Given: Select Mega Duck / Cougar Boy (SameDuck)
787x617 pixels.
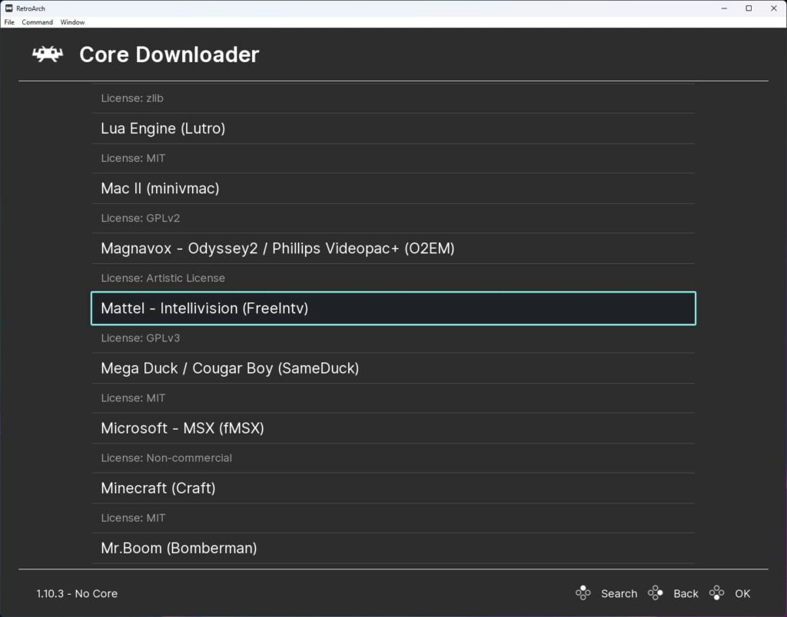Looking at the screenshot, I should coord(393,368).
